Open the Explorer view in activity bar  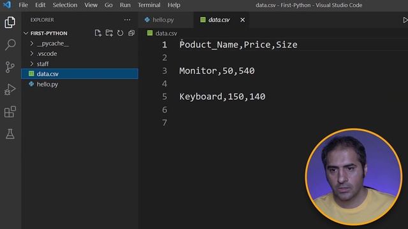pyautogui.click(x=10, y=22)
